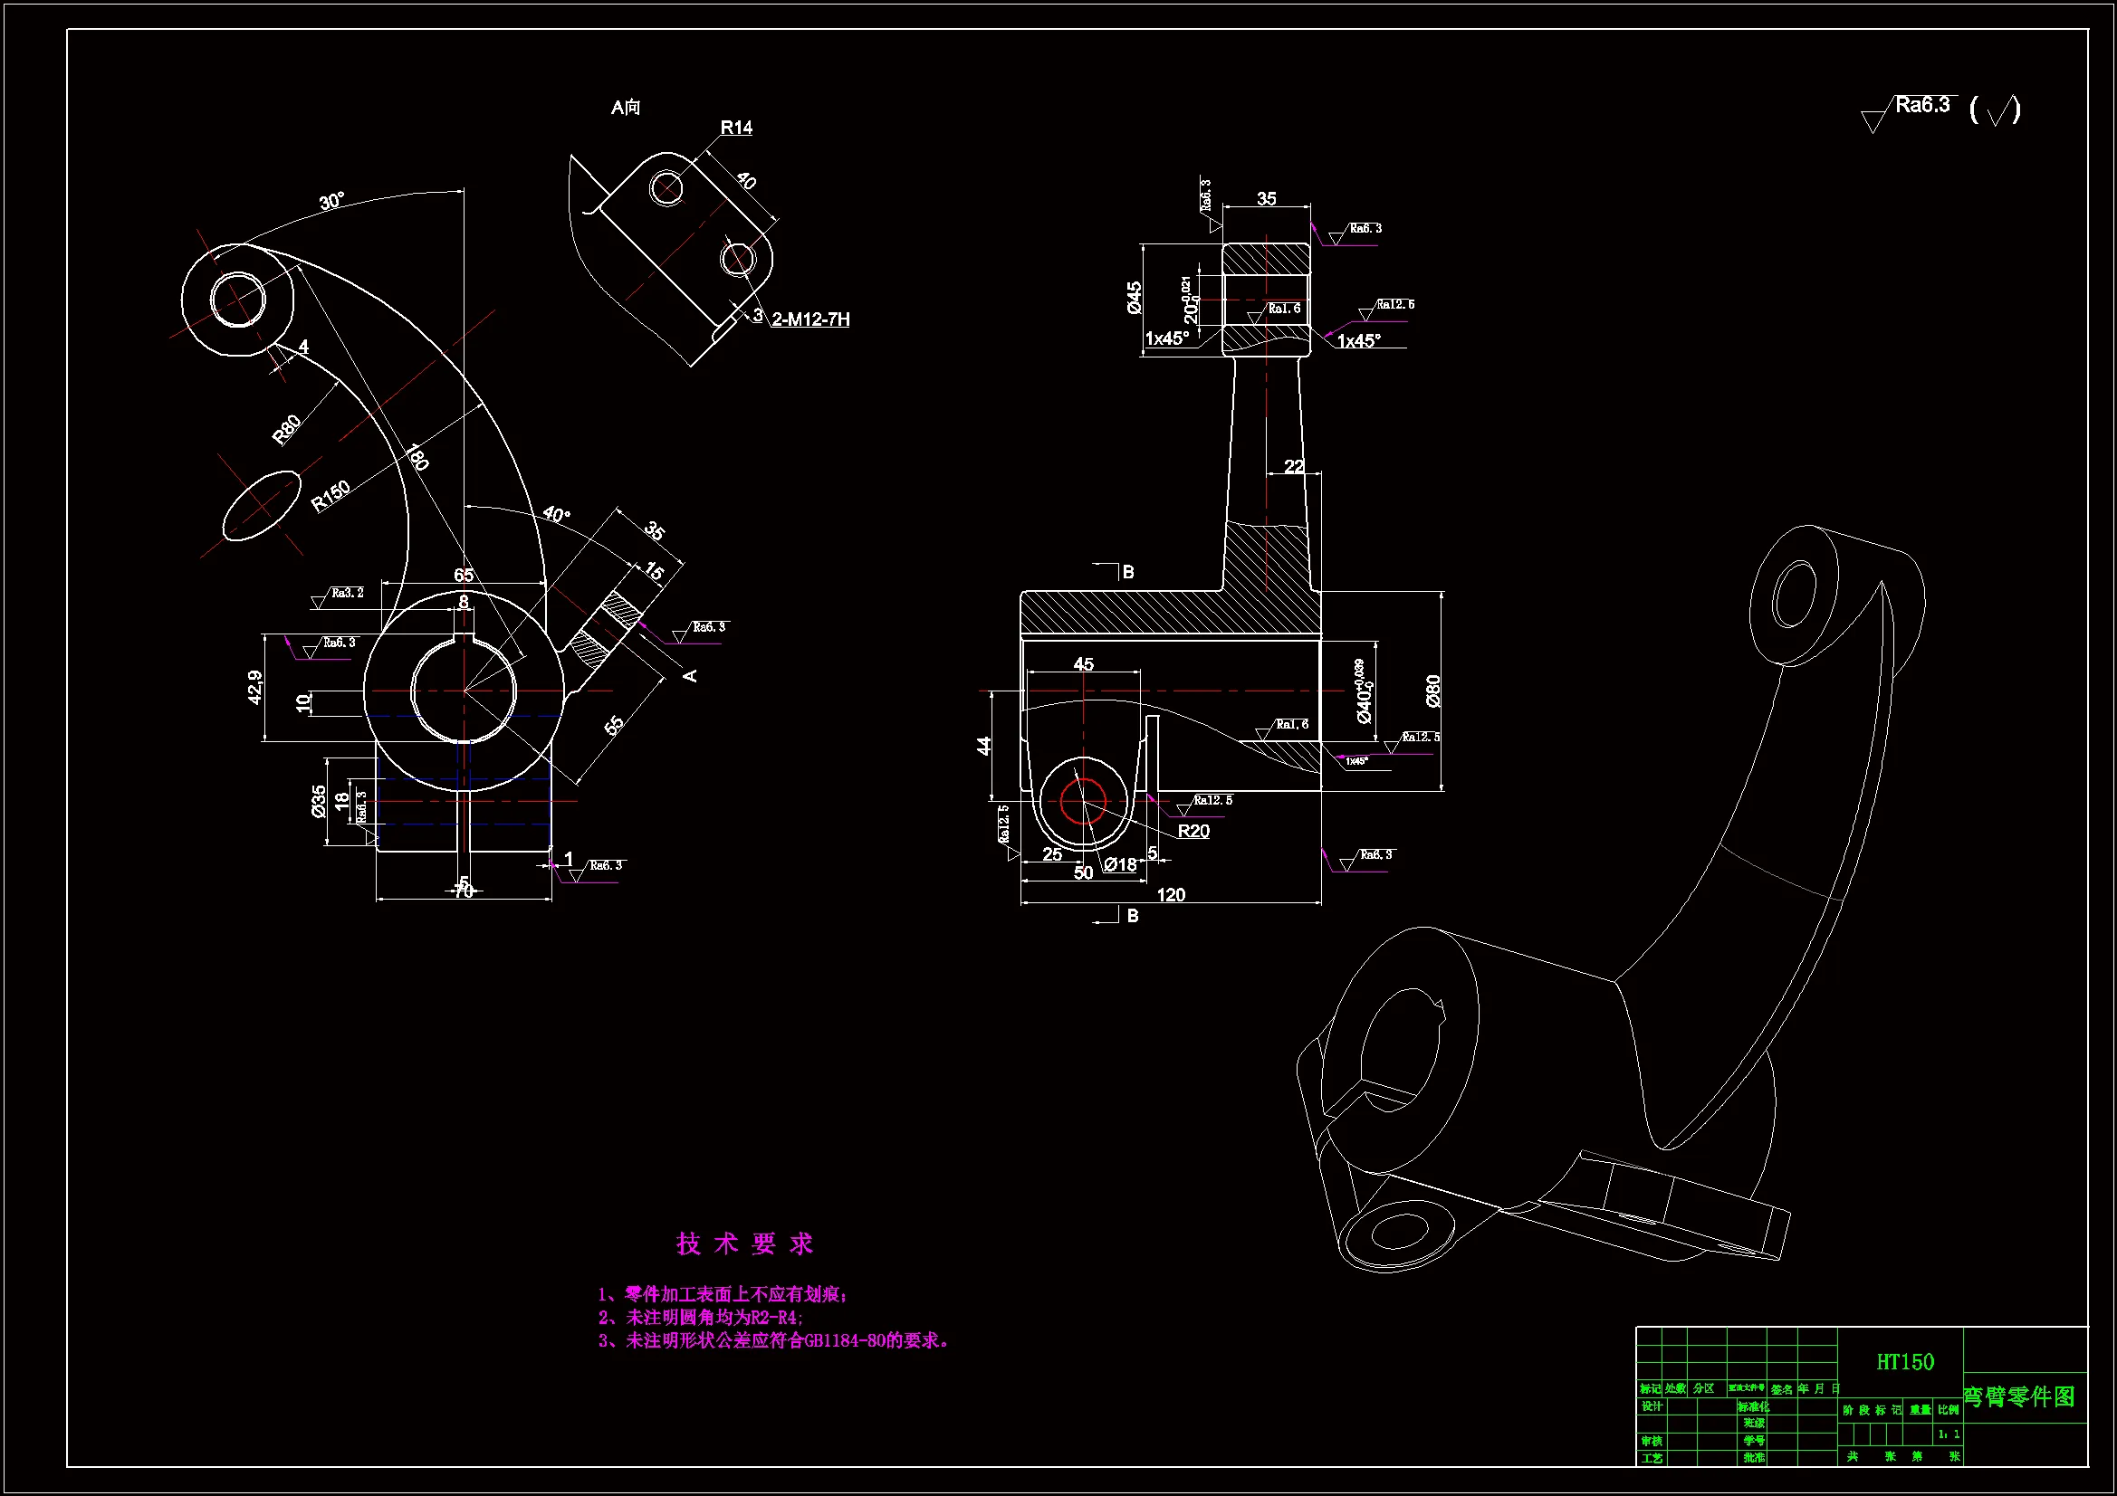Select the HT150 material text in title block
Screen dimensions: 2117x1496
tap(1904, 1361)
